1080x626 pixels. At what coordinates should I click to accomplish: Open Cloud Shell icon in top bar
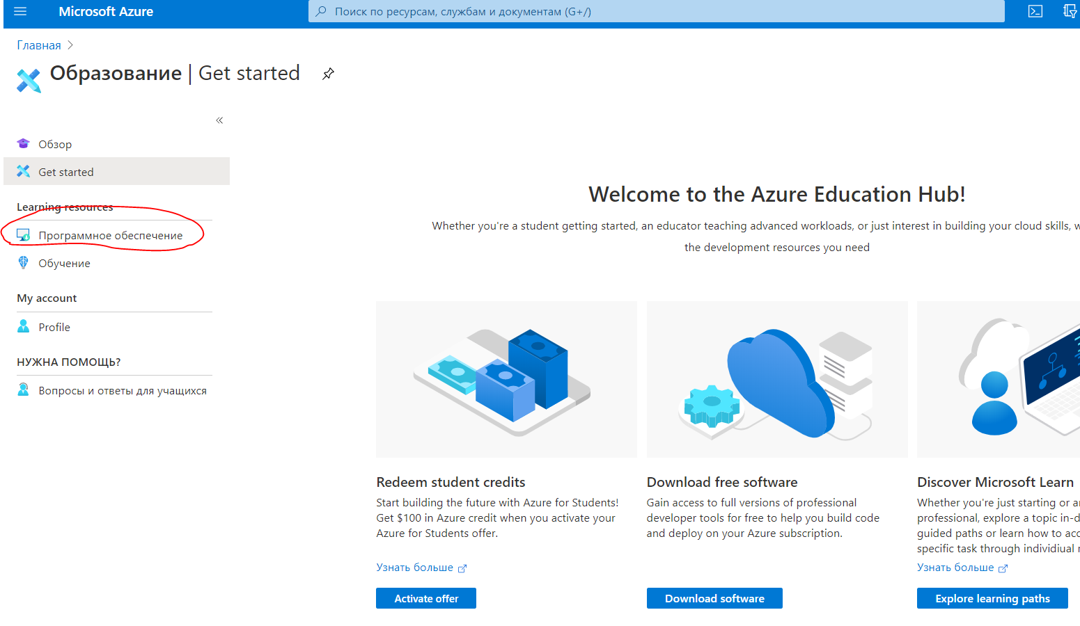point(1035,11)
